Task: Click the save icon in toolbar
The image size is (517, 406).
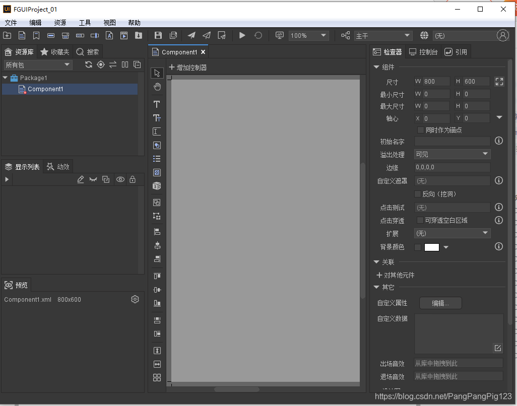Action: point(158,35)
